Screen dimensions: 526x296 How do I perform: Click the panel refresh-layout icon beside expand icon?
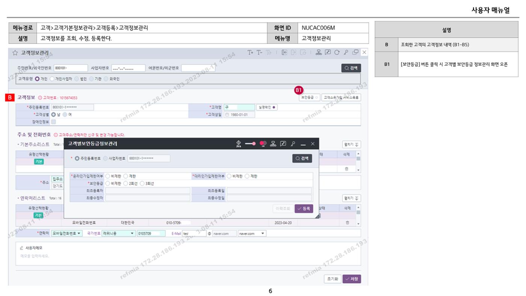click(x=302, y=53)
